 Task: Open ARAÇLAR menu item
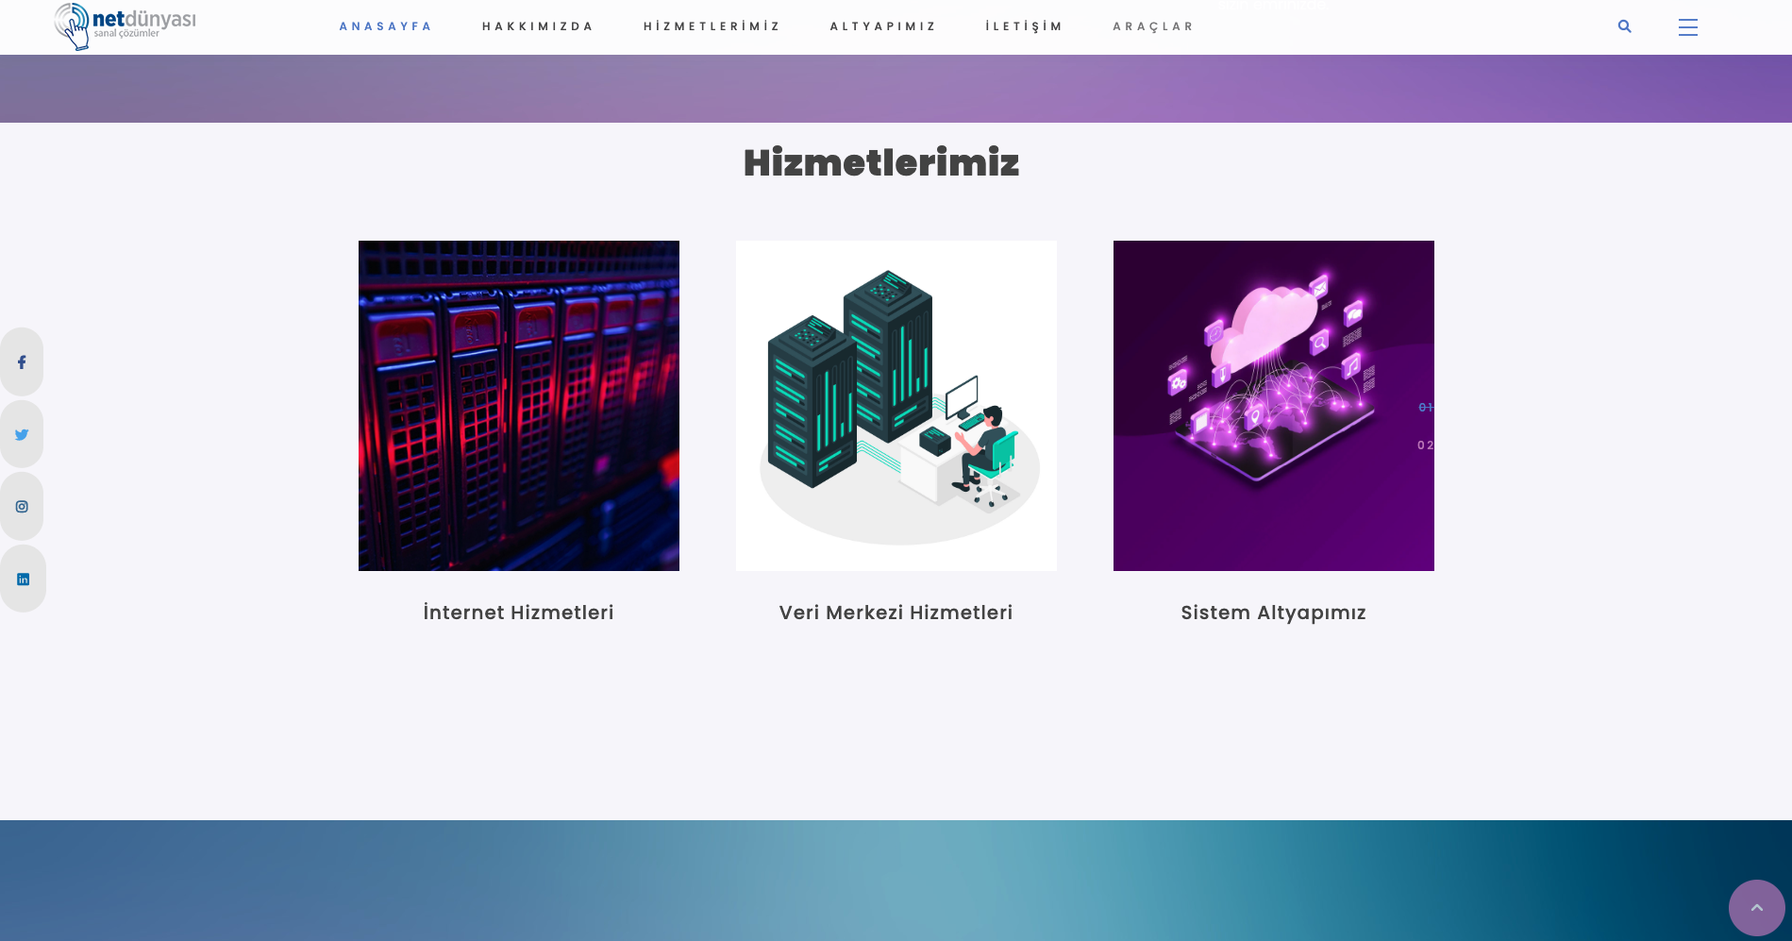(x=1153, y=26)
